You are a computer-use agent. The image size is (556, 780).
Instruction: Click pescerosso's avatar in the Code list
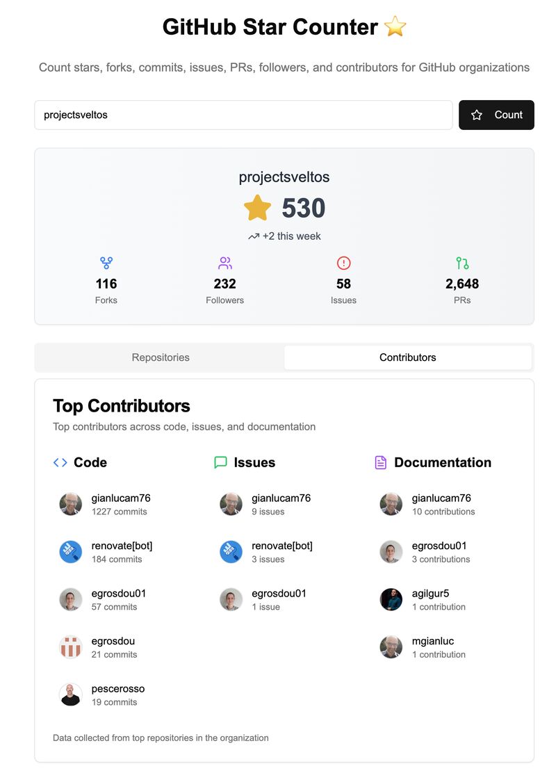tap(70, 694)
